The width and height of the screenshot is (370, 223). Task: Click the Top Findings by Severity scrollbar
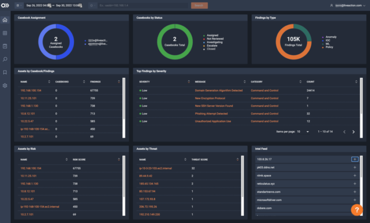[x=361, y=108]
